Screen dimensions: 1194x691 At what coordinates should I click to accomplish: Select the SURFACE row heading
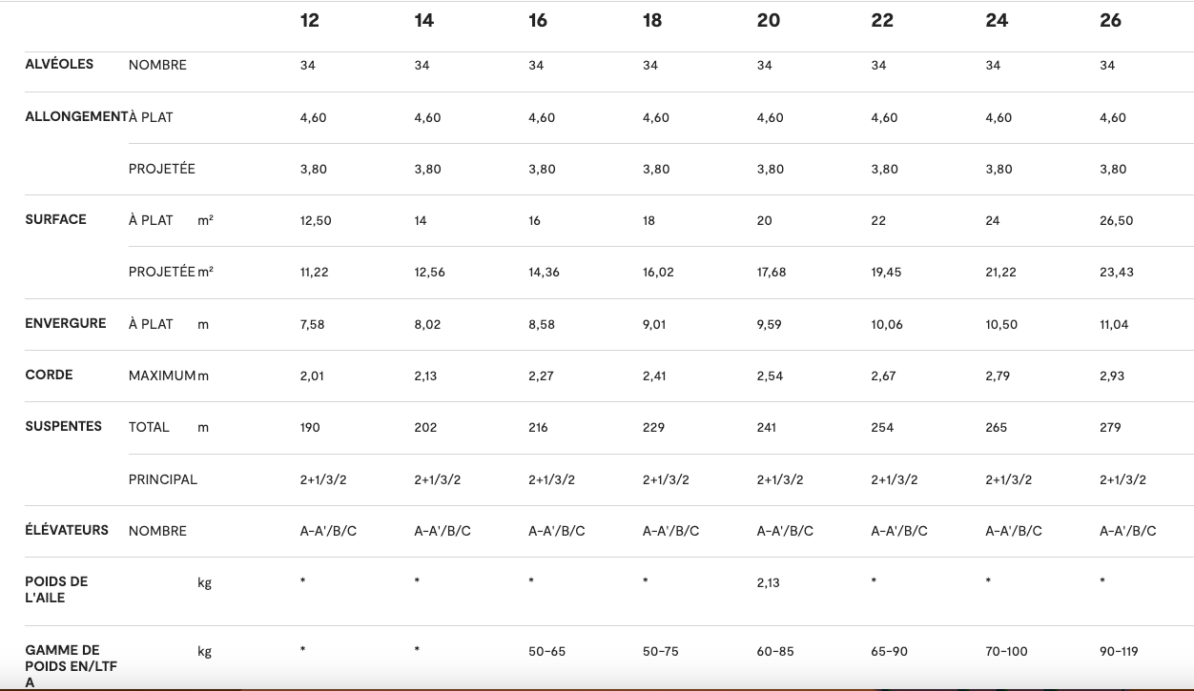click(x=55, y=219)
